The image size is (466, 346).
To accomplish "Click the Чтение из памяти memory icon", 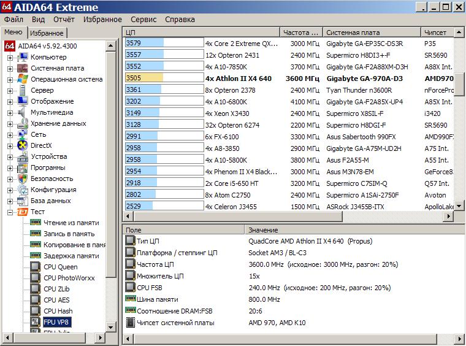I will [36, 222].
